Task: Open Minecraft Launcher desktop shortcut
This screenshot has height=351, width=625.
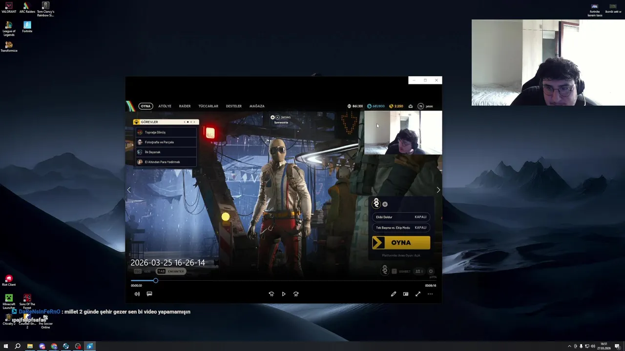Action: tap(9, 302)
